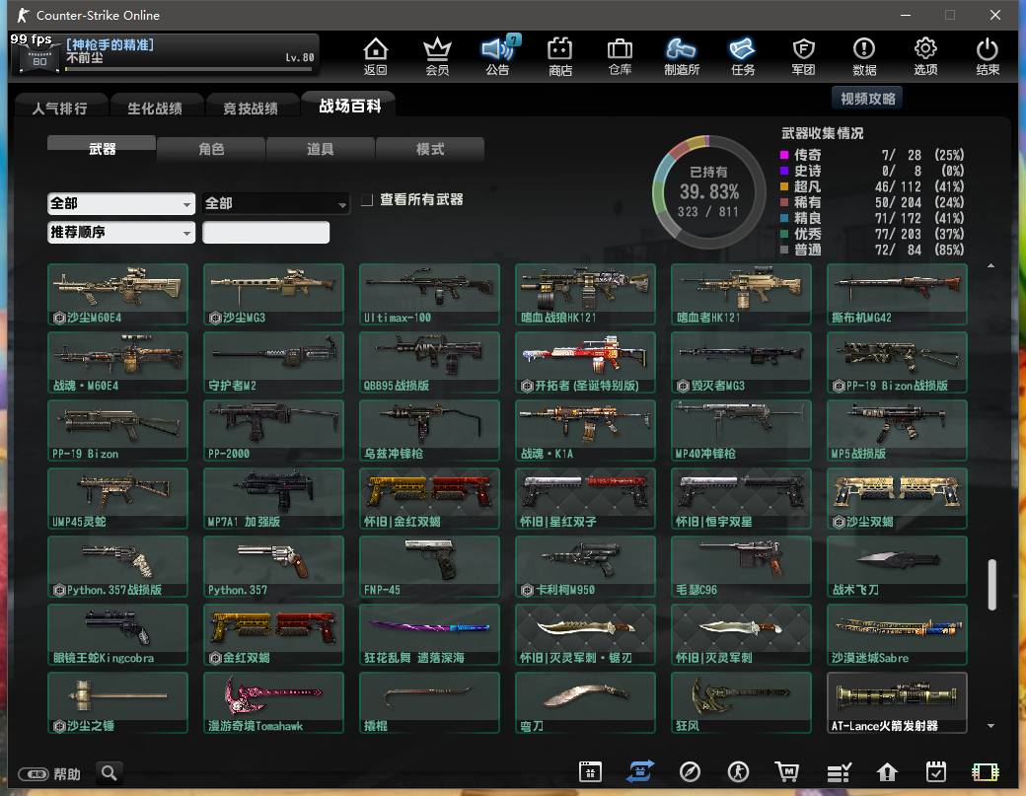Click the 帮助 help button

coord(49,774)
